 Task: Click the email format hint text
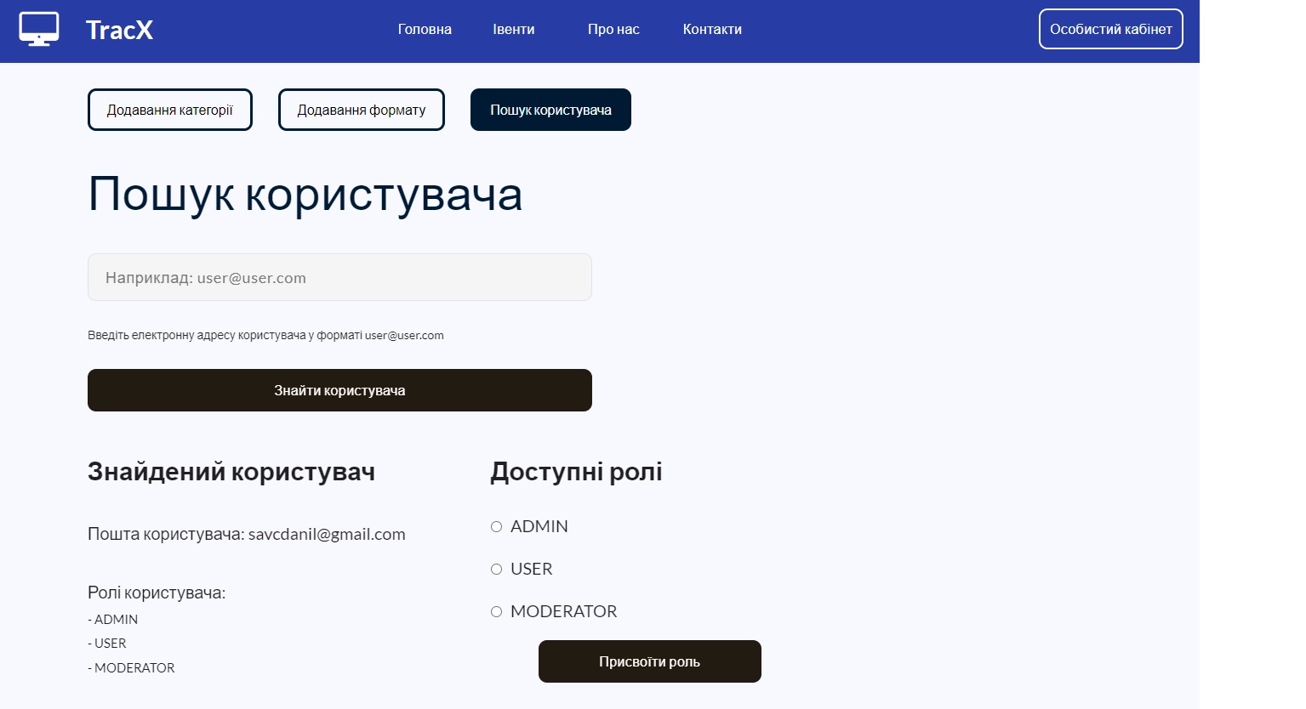point(265,335)
